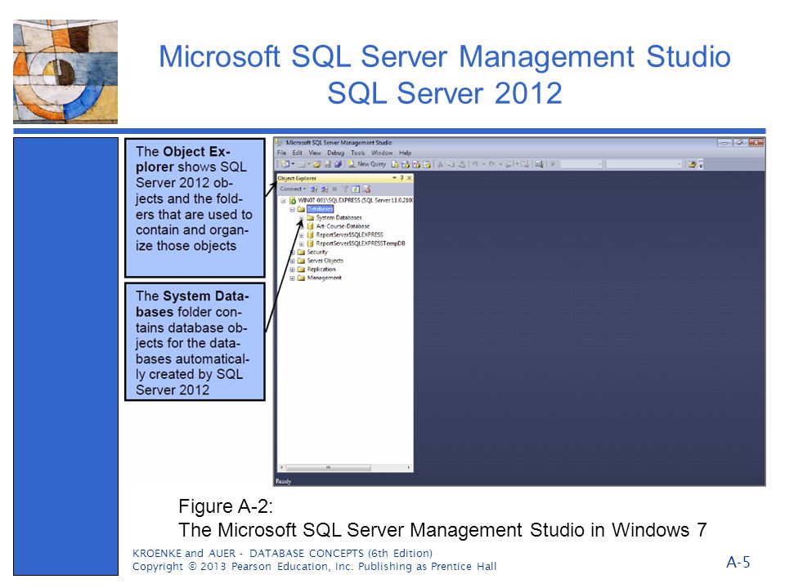Viewport: 785px width, 588px height.
Task: Expand the Replication folder
Action: click(293, 269)
